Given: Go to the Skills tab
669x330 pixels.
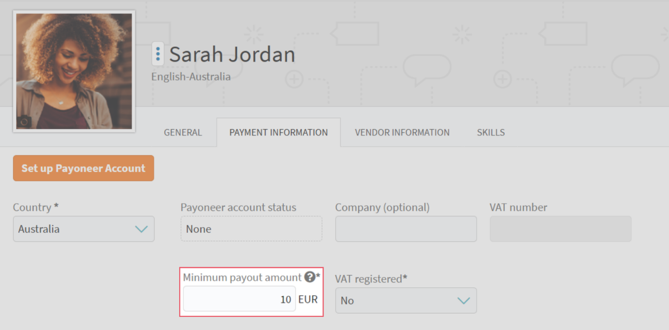Looking at the screenshot, I should (x=491, y=132).
